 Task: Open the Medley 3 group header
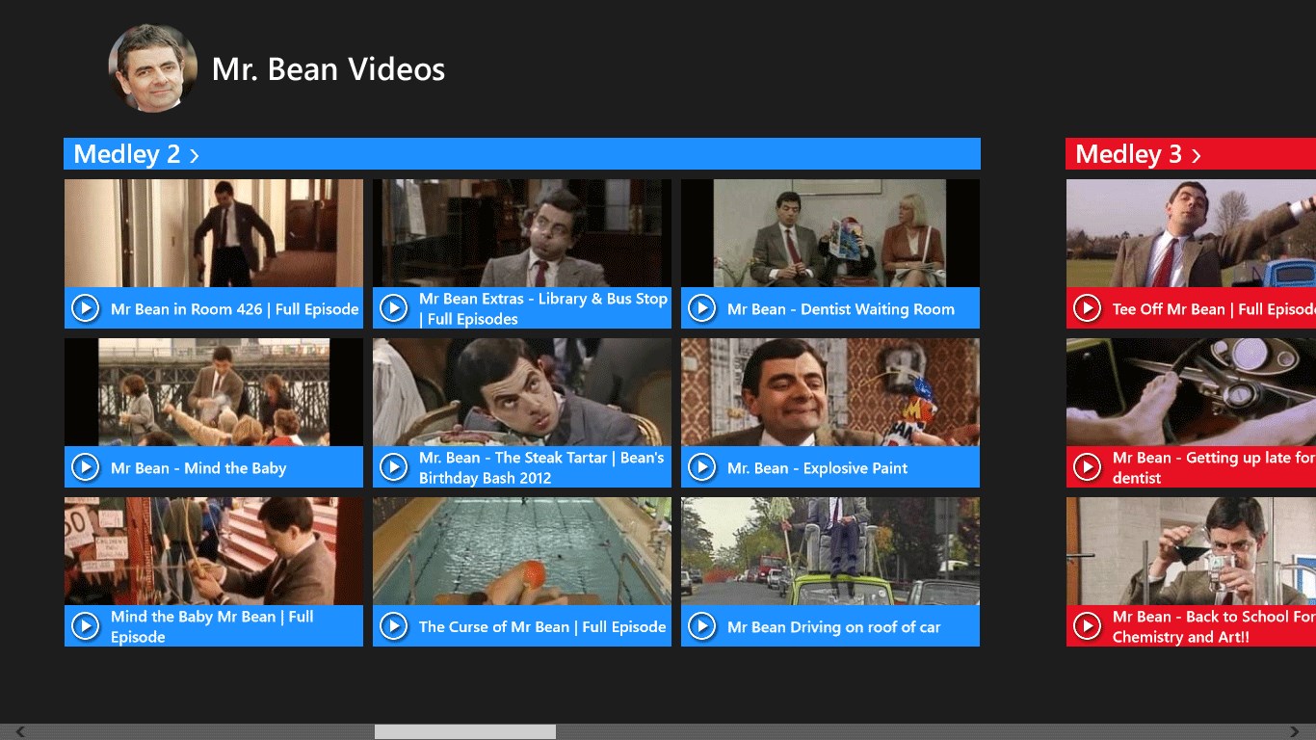coord(1191,154)
